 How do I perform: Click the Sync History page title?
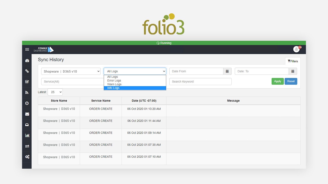coord(51,60)
